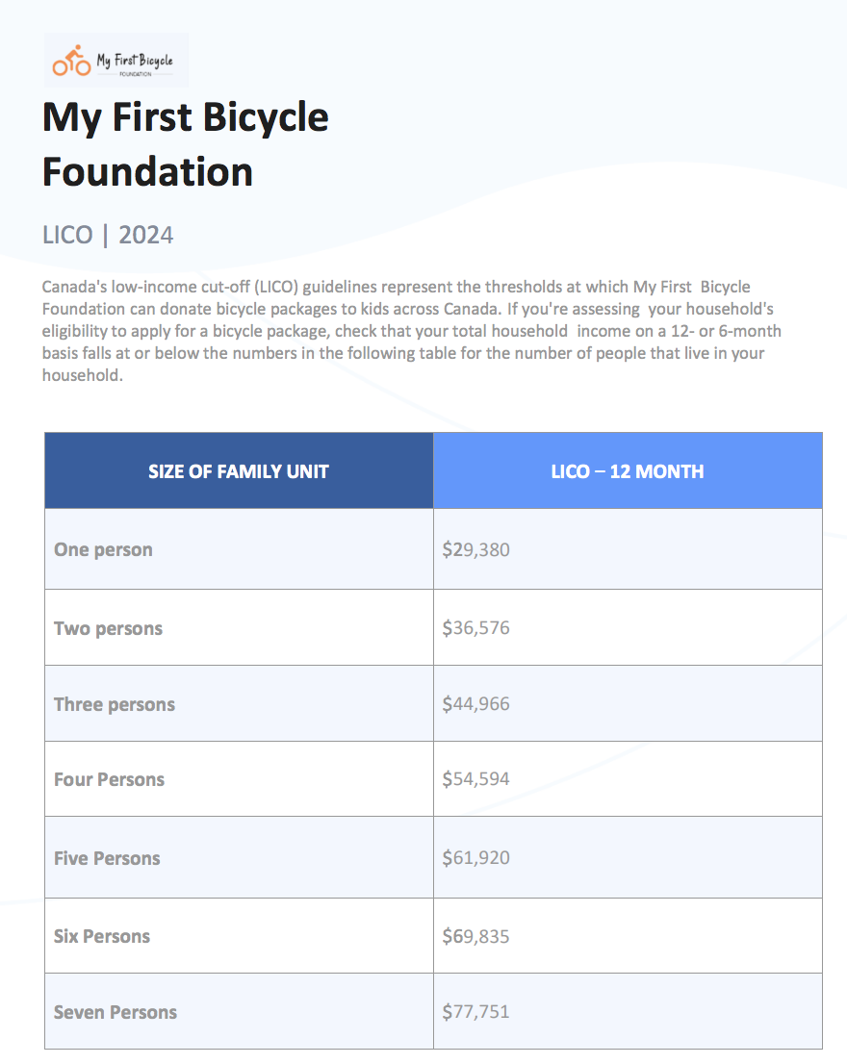Select the Two persons row label
This screenshot has height=1064, width=847.
click(109, 628)
